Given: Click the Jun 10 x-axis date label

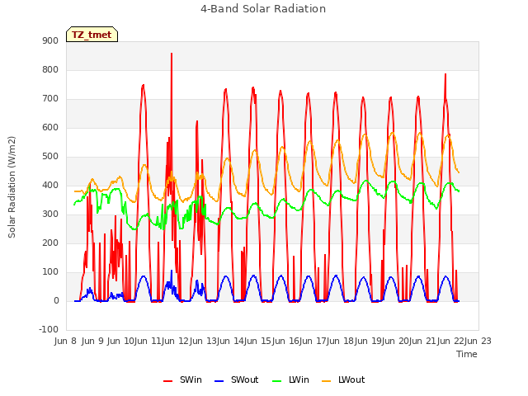Looking at the screenshot, I should (x=119, y=341).
